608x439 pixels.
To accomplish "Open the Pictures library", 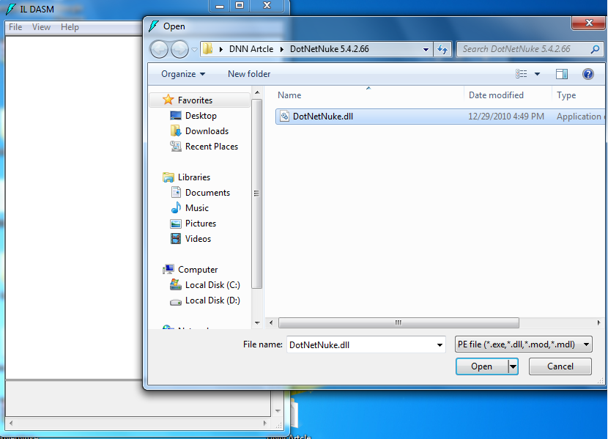I will point(201,224).
